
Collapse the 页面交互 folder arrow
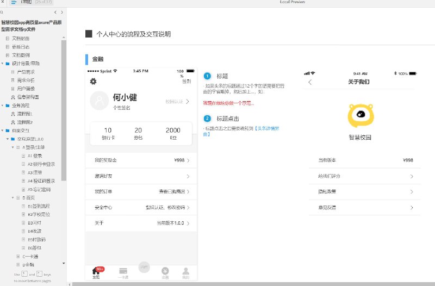[x=2, y=130]
